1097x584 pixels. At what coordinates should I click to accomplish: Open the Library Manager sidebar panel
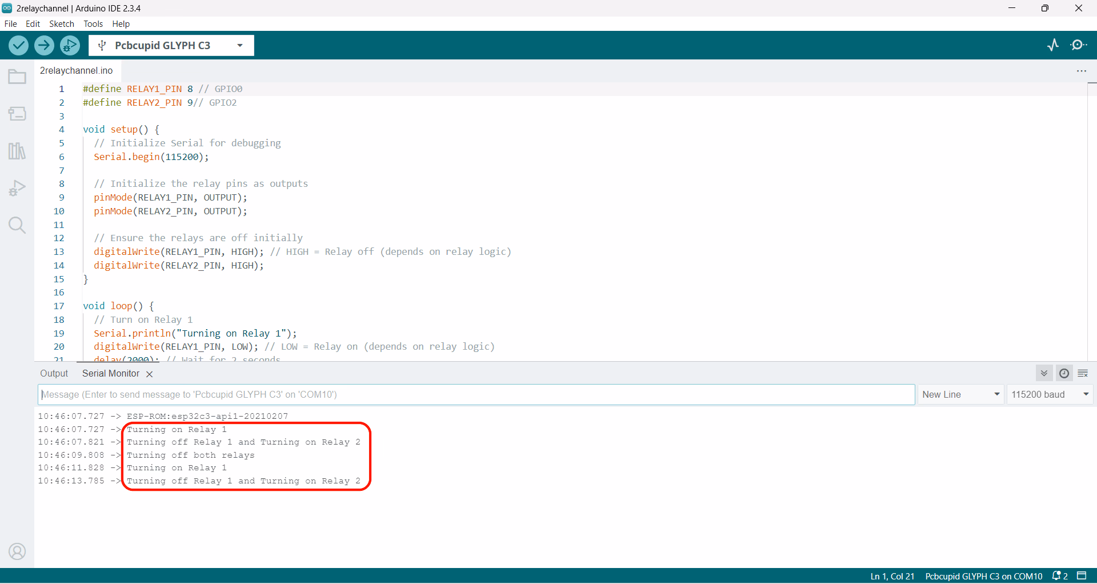coord(17,150)
